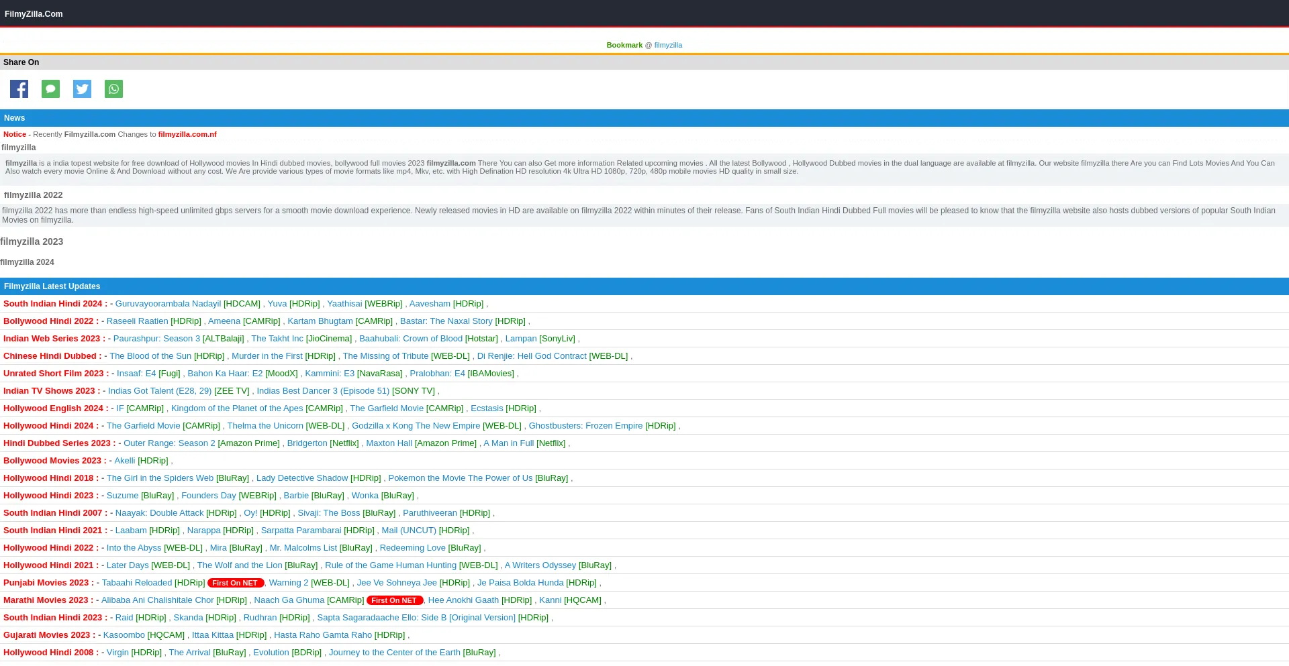Open Thelma the Unicorn link

[265, 426]
